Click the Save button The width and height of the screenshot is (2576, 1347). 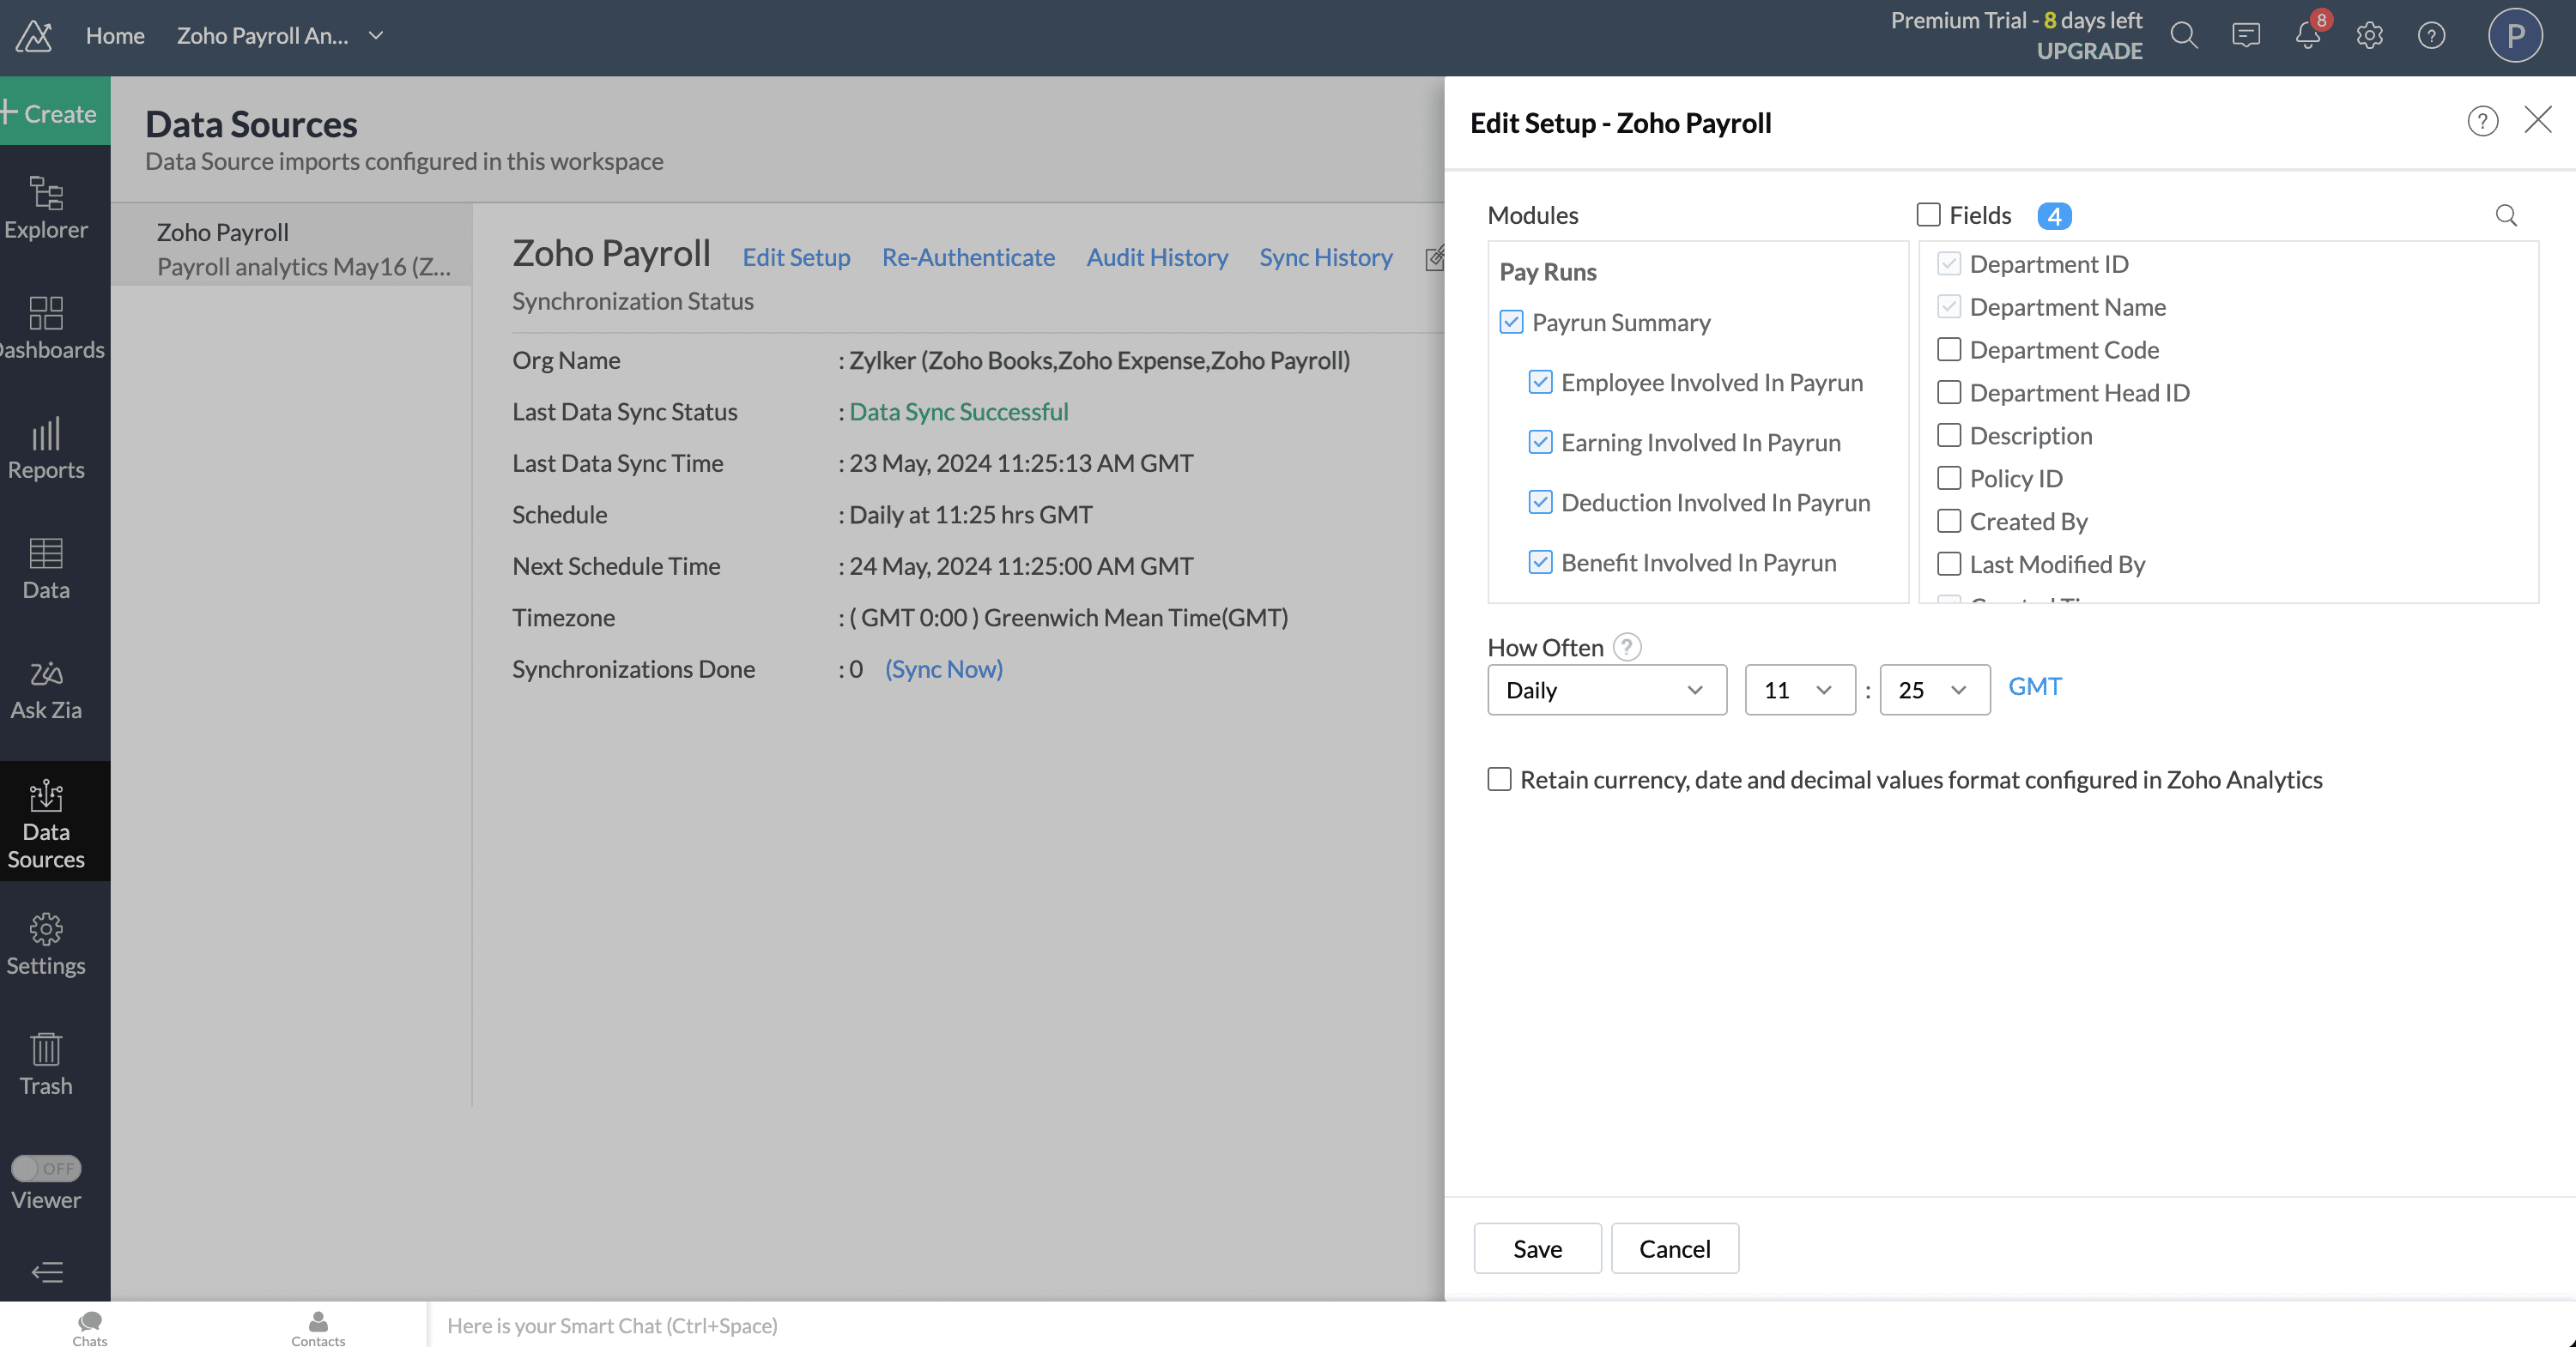pos(1537,1248)
